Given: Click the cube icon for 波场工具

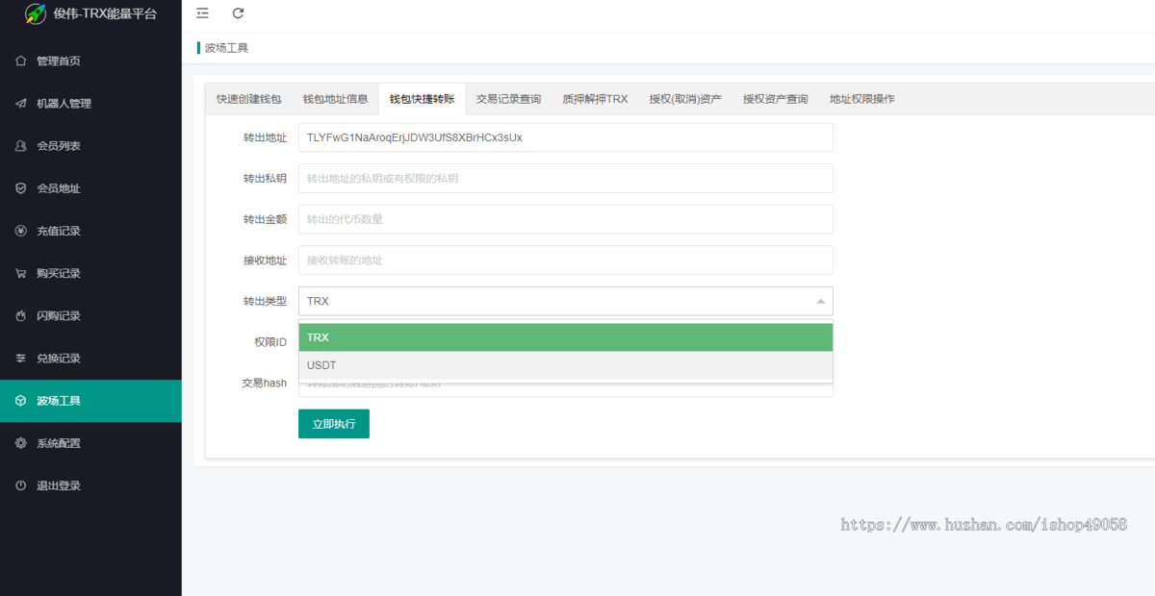Looking at the screenshot, I should tap(20, 401).
